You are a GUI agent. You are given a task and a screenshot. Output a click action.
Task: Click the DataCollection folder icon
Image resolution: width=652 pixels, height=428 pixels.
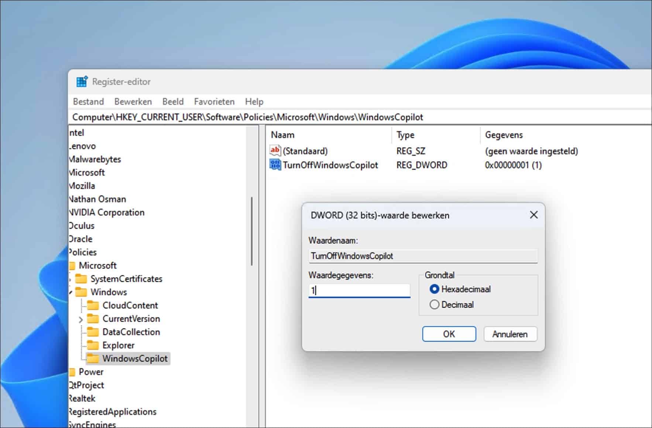[x=93, y=332]
